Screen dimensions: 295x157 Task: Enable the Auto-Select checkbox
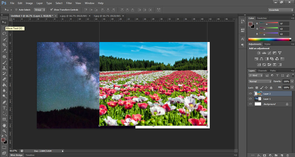click(16, 10)
